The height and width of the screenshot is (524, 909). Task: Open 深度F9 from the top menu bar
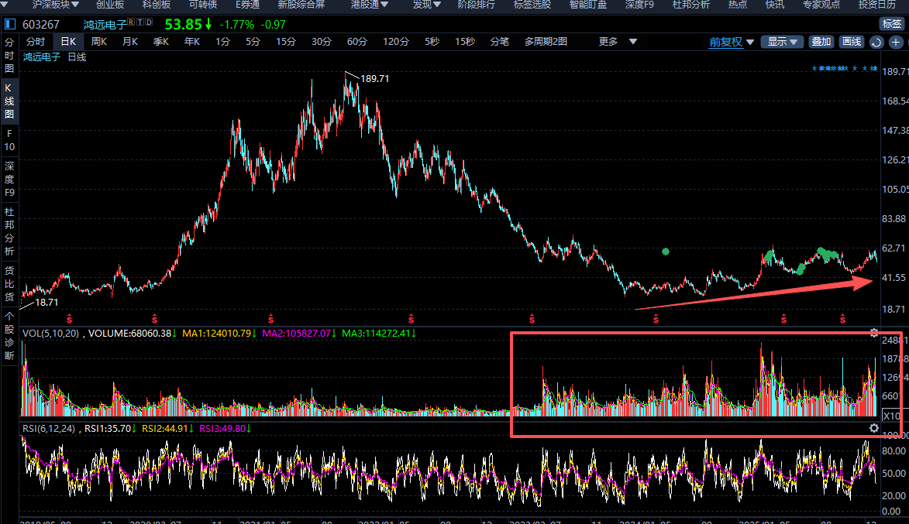coord(639,5)
